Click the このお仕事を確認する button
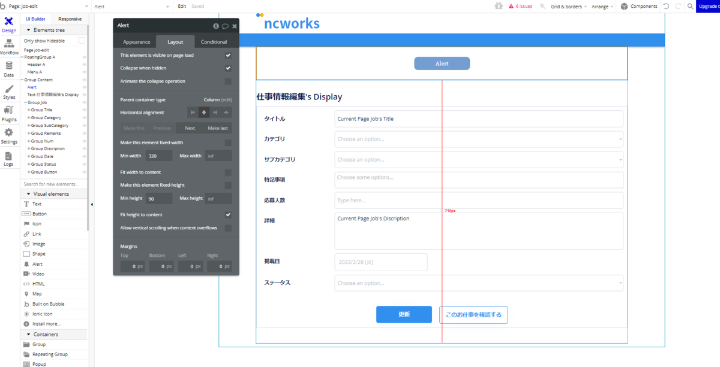The height and width of the screenshot is (367, 720). pyautogui.click(x=473, y=315)
